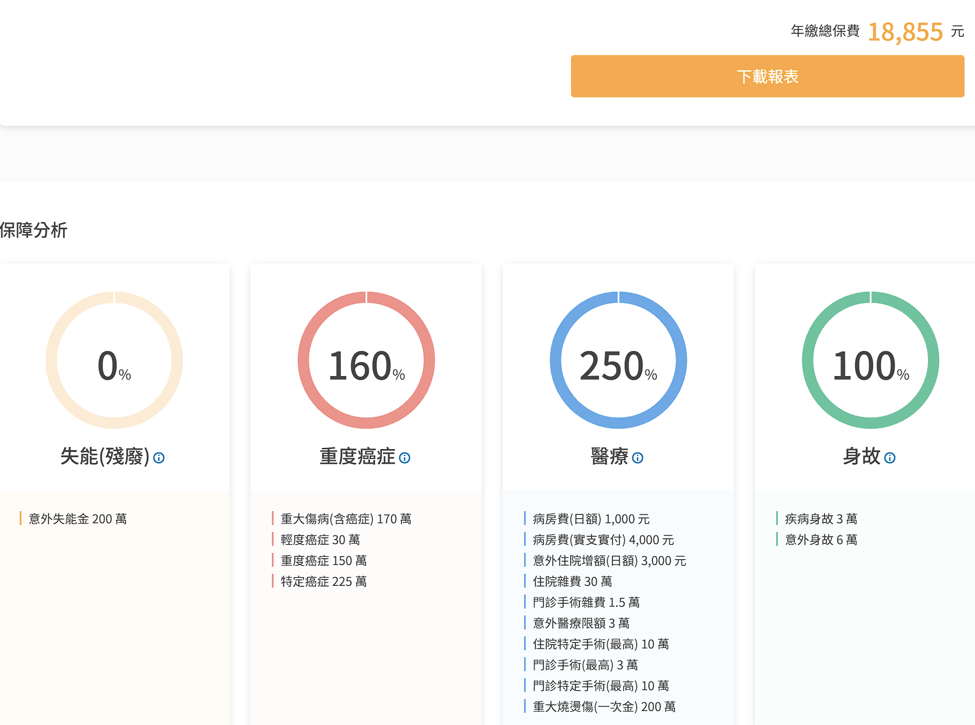Screen dimensions: 975x725
Task: Open info icon next to 重度癌症
Action: (405, 458)
